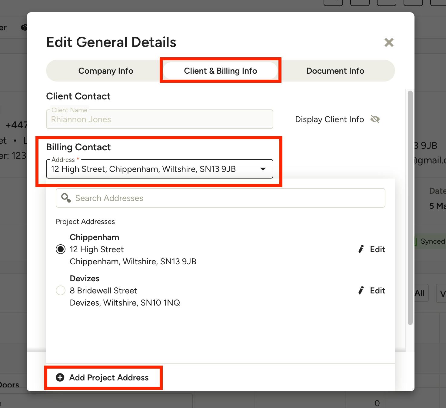This screenshot has height=408, width=446.
Task: Click the 'Billing Contact' heading
Action: 78,147
